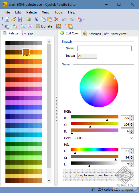Add a new color with green plus icon
The height and width of the screenshot is (193, 139).
click(15, 26)
